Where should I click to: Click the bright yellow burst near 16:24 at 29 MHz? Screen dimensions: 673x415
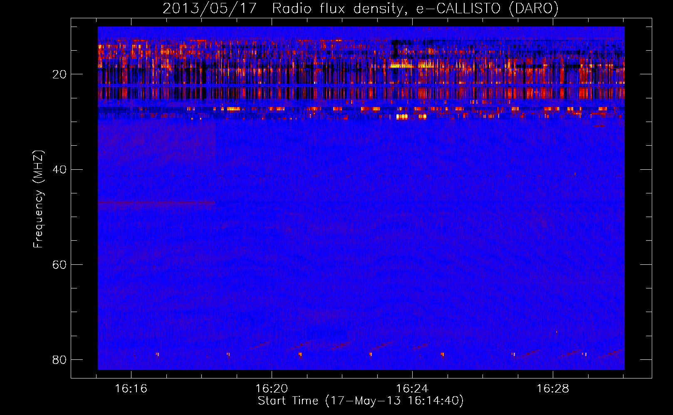point(402,117)
